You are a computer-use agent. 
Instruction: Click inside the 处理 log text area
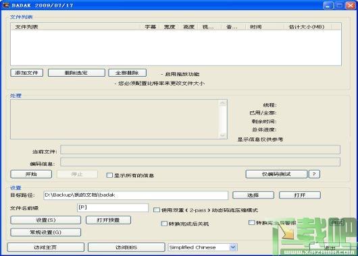115,119
